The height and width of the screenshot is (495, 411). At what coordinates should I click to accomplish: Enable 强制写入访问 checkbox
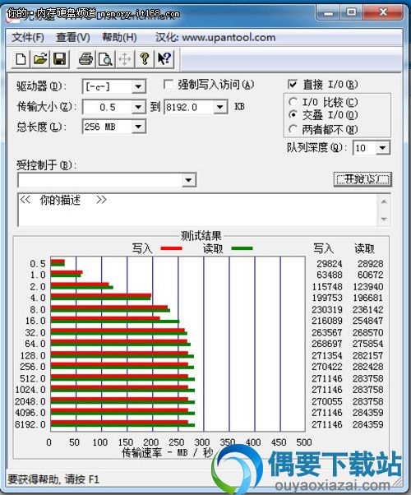click(169, 85)
